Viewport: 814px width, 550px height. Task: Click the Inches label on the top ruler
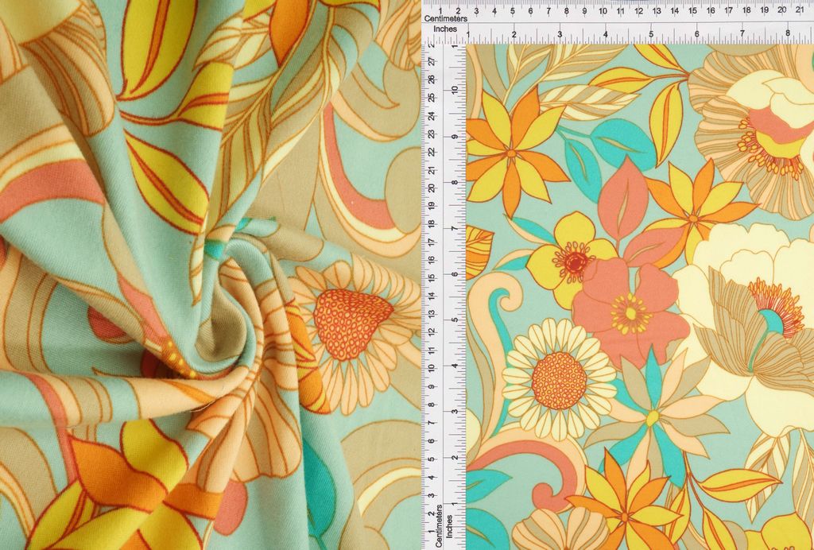click(x=445, y=29)
